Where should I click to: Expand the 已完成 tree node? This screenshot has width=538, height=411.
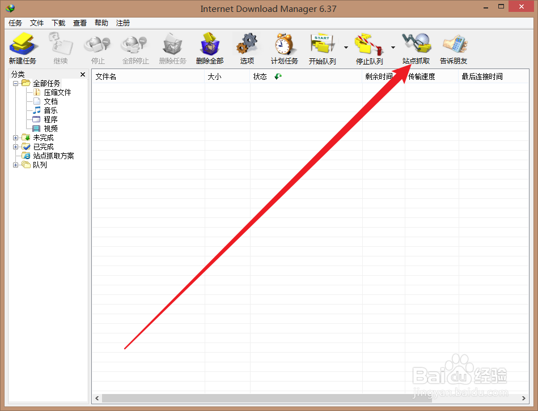(x=15, y=147)
